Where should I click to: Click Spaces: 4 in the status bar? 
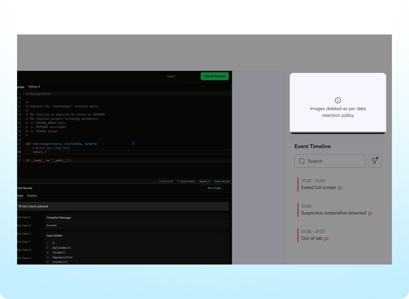(x=204, y=181)
